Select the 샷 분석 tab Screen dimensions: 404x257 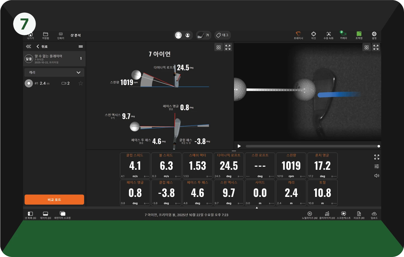pos(75,35)
